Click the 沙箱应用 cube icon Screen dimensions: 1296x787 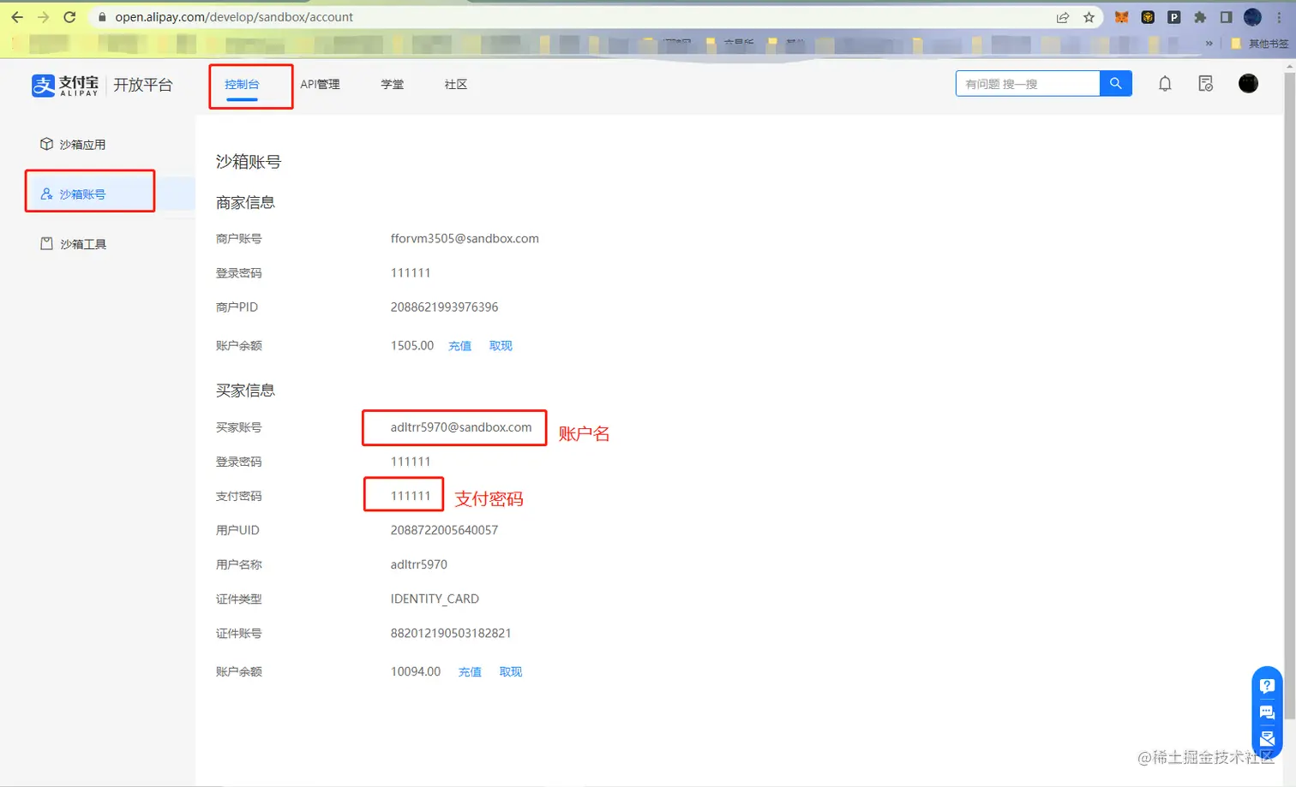pos(46,144)
